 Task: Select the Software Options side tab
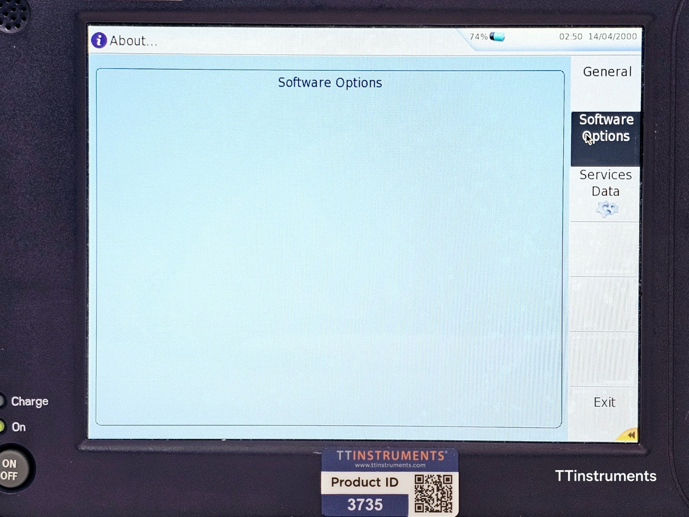tap(606, 139)
